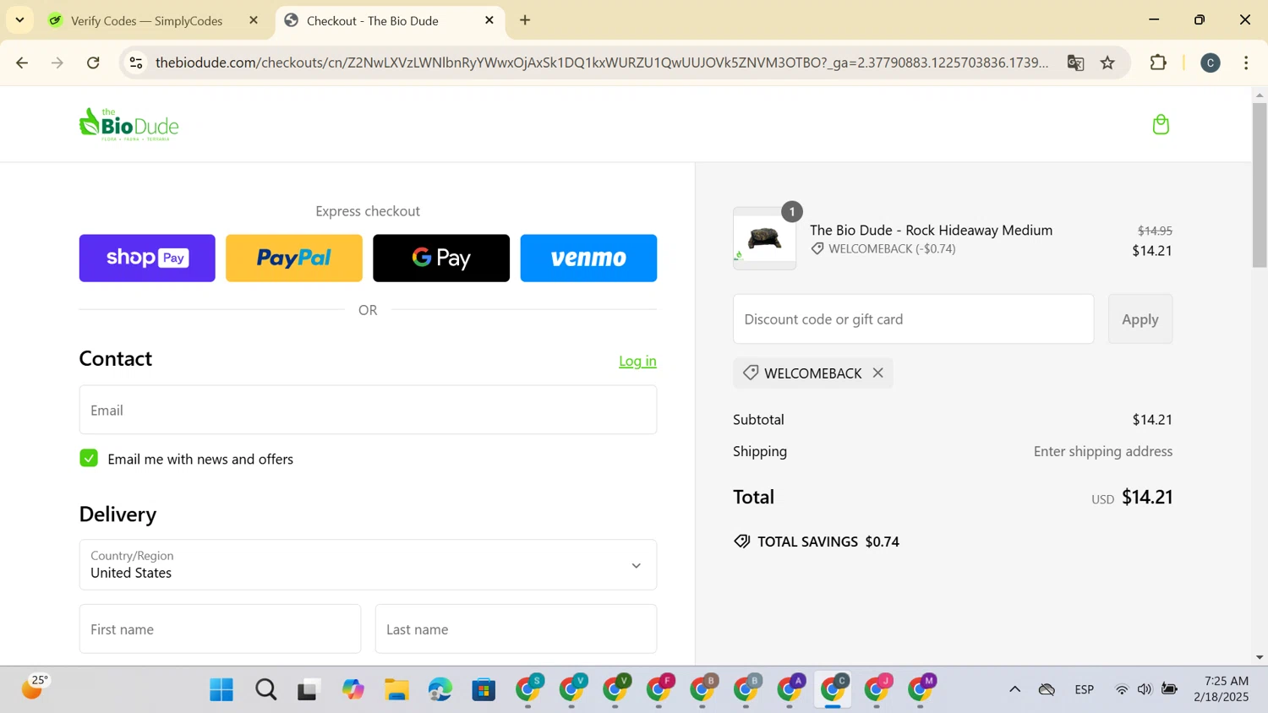Open the Extensions puzzle icon
Image resolution: width=1268 pixels, height=713 pixels.
pos(1158,63)
